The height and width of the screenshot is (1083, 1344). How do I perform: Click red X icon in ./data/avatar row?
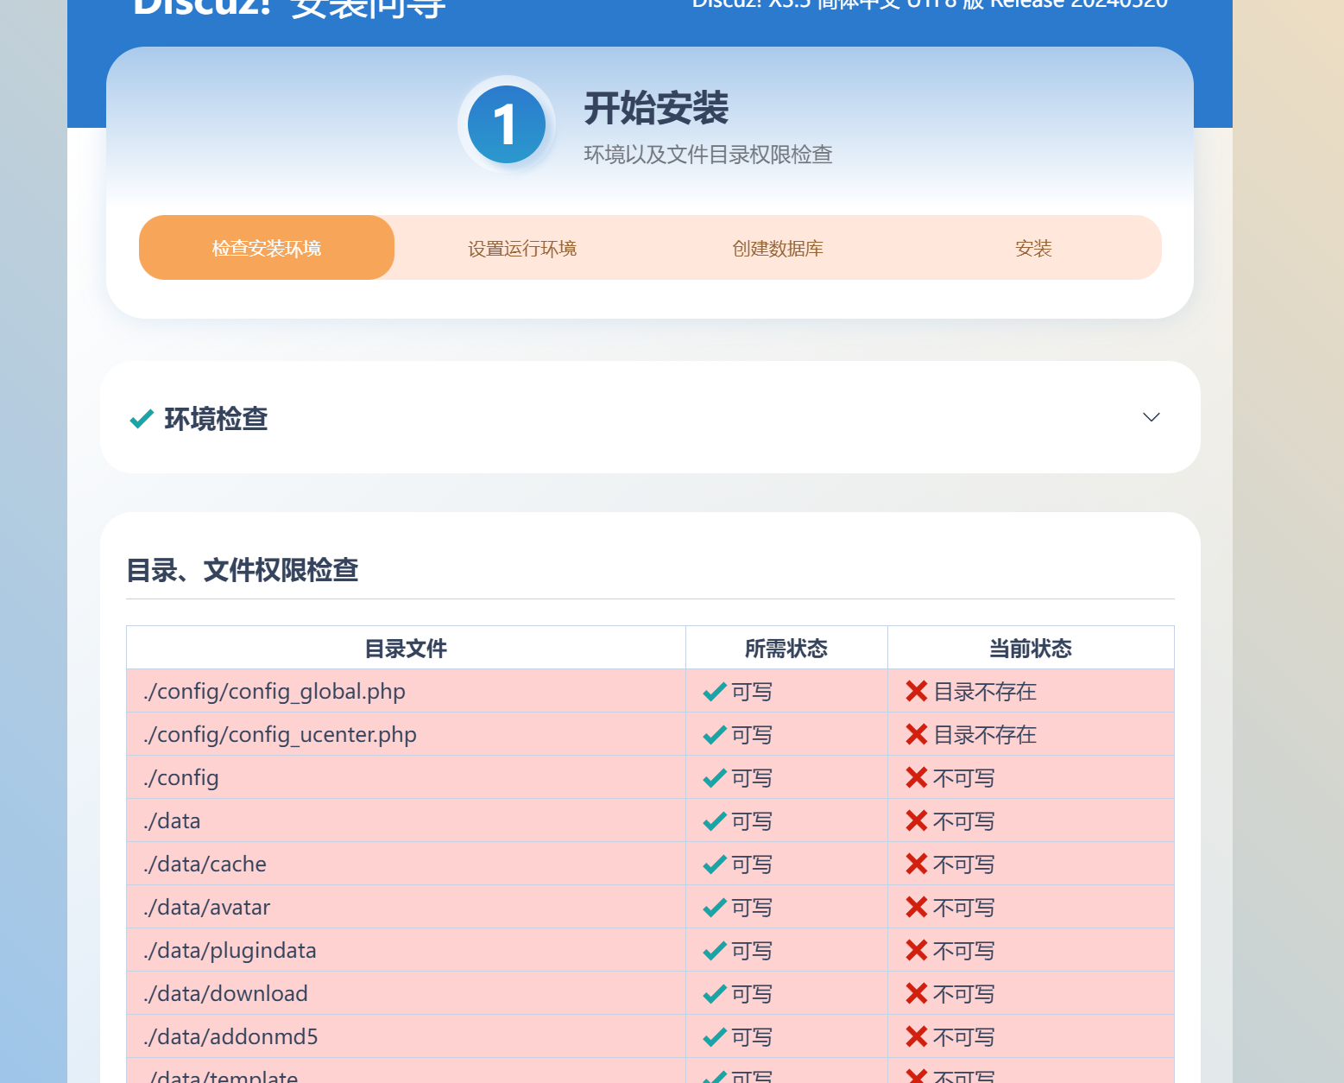(917, 907)
